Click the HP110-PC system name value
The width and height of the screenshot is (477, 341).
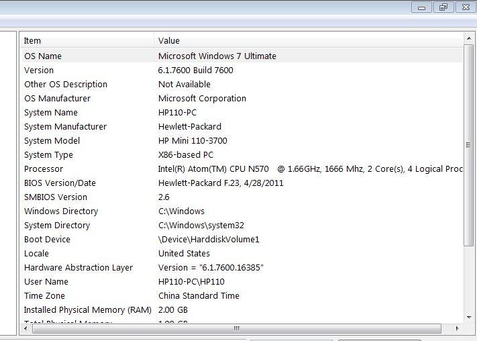(x=177, y=112)
